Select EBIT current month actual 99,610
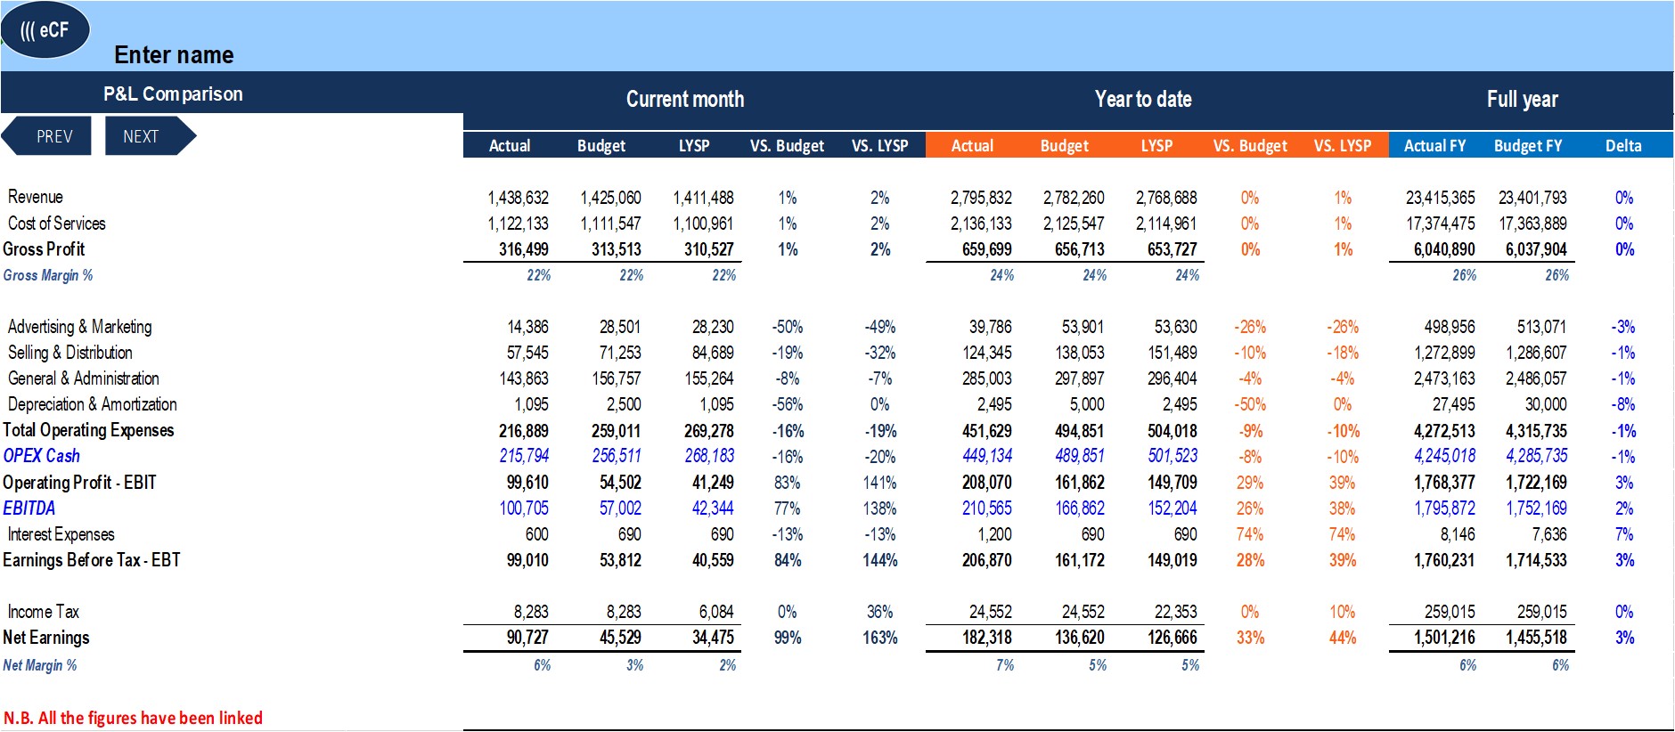The width and height of the screenshot is (1675, 732). tap(527, 483)
